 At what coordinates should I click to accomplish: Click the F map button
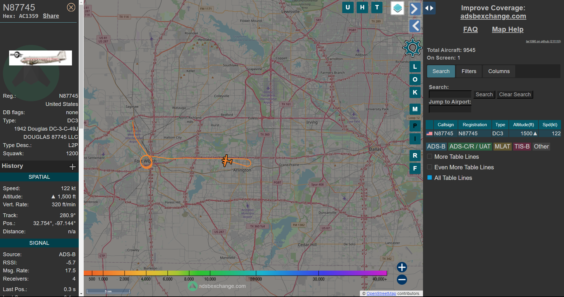[x=415, y=168]
